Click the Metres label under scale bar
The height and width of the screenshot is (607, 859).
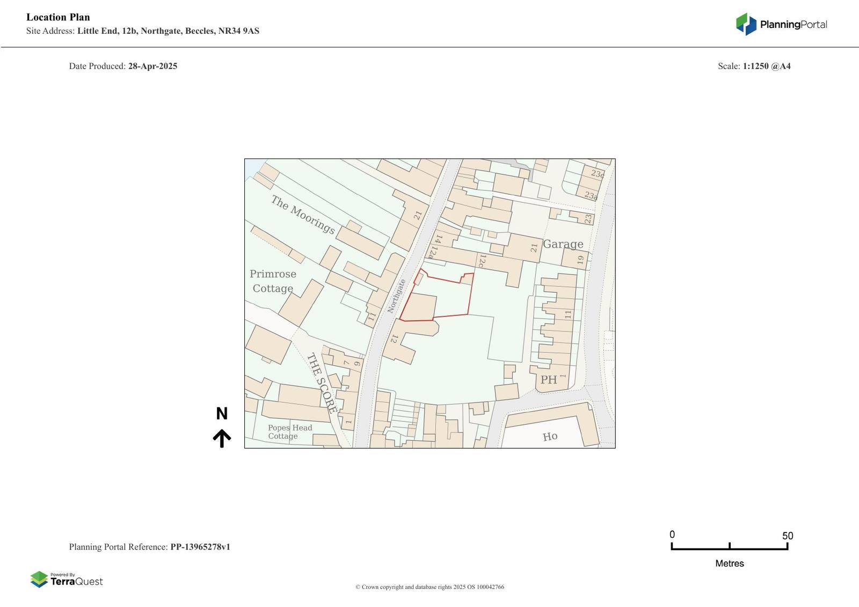click(x=729, y=564)
